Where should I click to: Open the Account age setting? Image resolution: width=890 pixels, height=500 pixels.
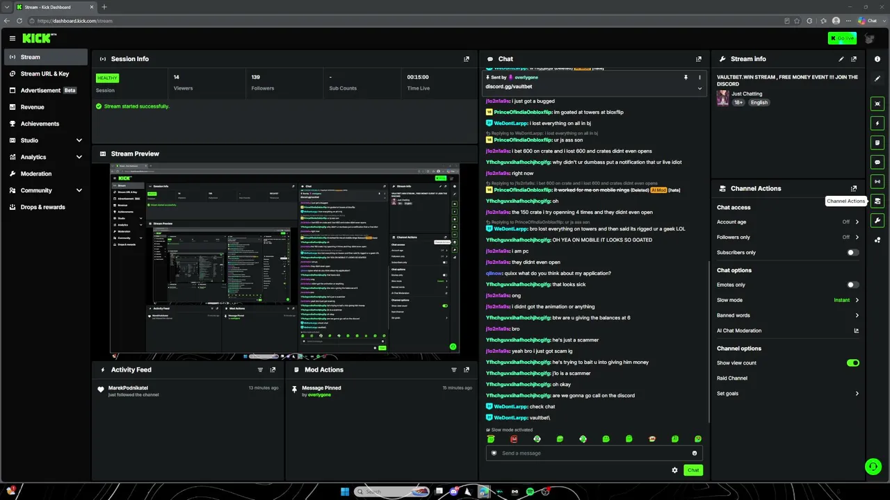coord(788,222)
